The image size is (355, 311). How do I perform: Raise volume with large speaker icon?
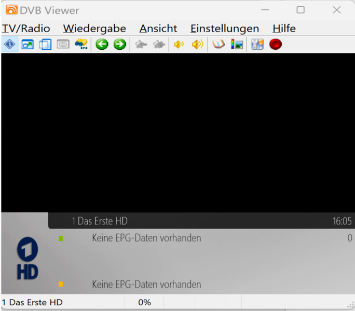coord(197,45)
